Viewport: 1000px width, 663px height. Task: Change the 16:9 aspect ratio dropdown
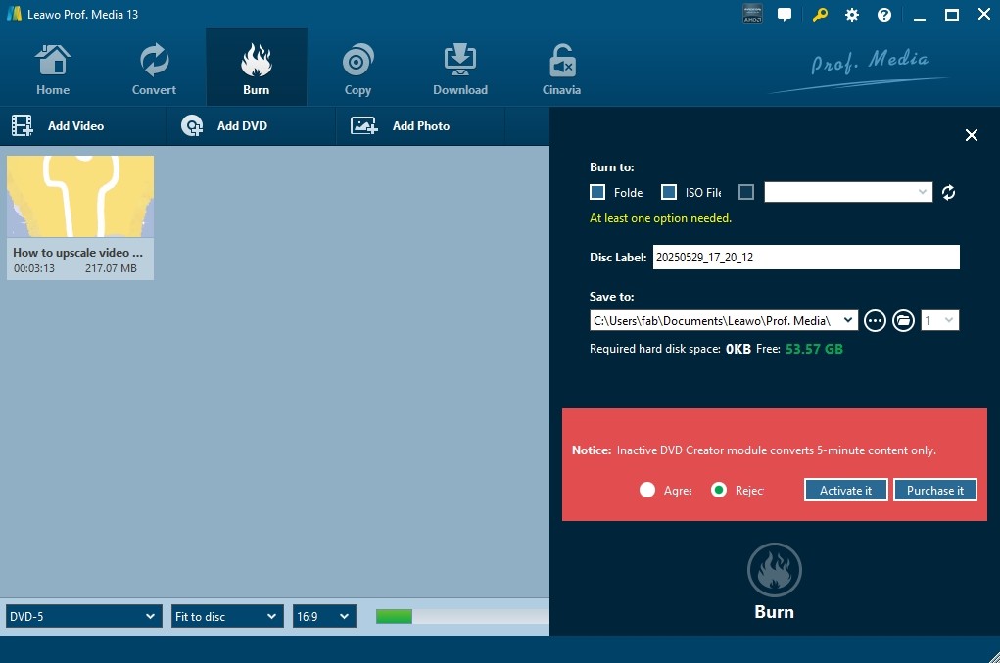coord(323,616)
